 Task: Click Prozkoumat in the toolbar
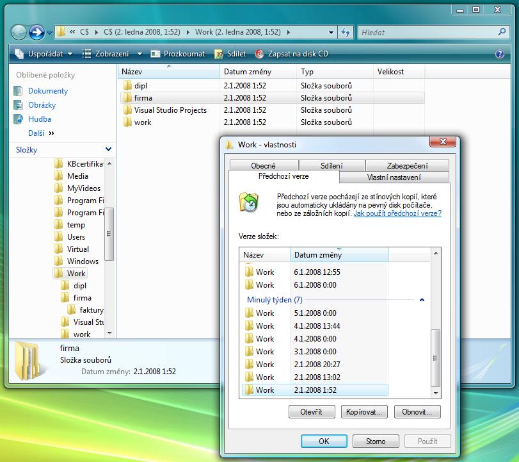click(178, 54)
